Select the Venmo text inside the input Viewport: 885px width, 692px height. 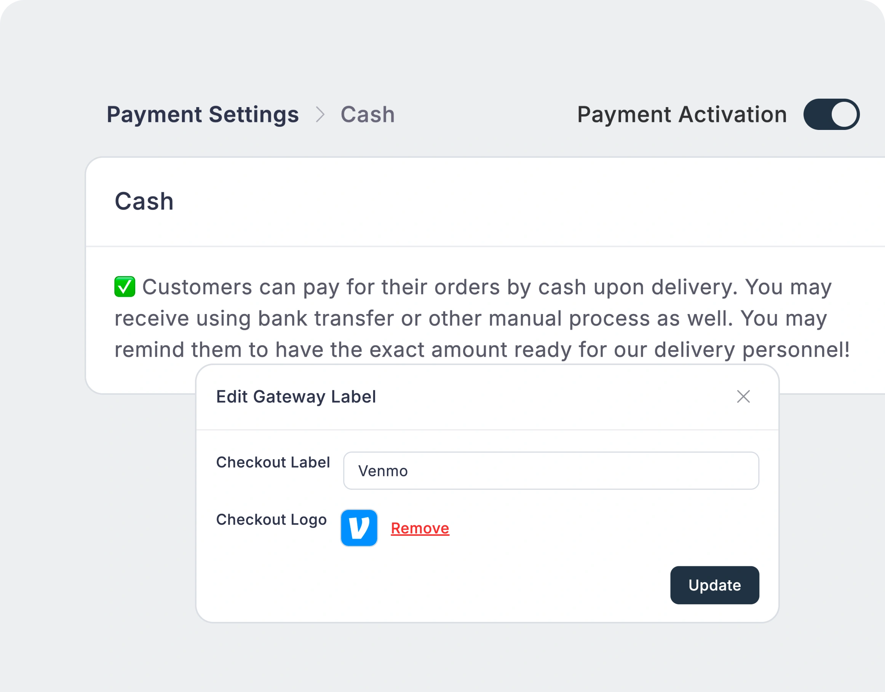pos(382,470)
